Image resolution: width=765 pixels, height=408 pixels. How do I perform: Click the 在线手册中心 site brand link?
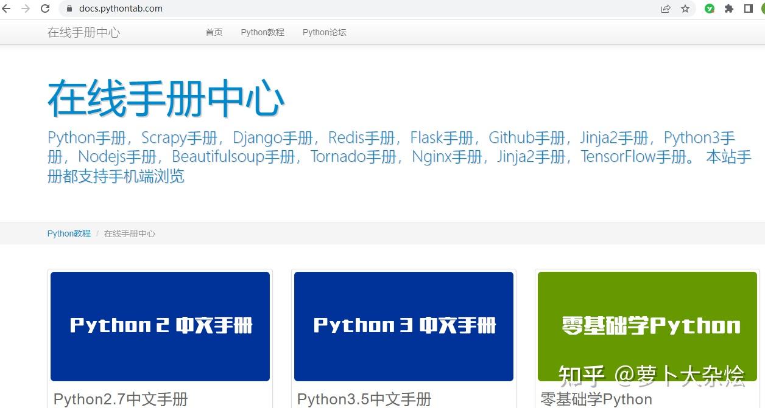pos(83,32)
